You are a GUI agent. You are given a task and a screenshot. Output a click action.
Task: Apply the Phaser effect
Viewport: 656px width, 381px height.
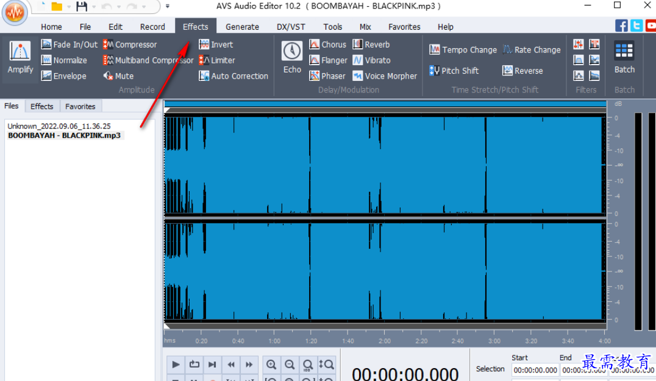[327, 76]
